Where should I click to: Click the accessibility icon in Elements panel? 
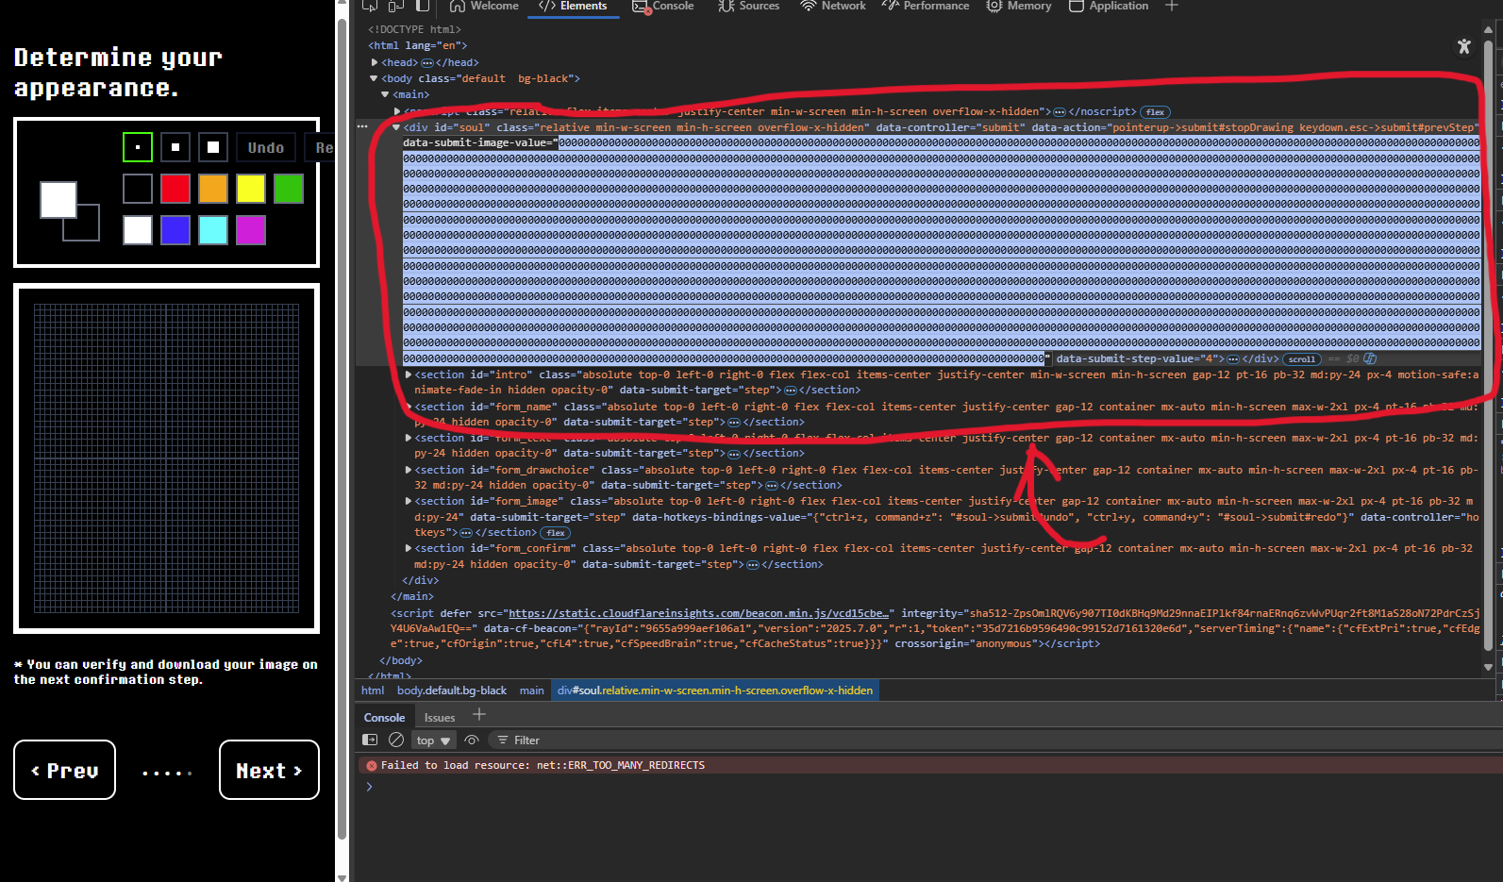[x=1463, y=46]
